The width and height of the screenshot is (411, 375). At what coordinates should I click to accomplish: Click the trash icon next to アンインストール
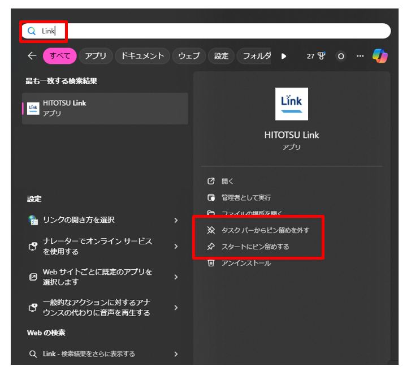pos(211,263)
